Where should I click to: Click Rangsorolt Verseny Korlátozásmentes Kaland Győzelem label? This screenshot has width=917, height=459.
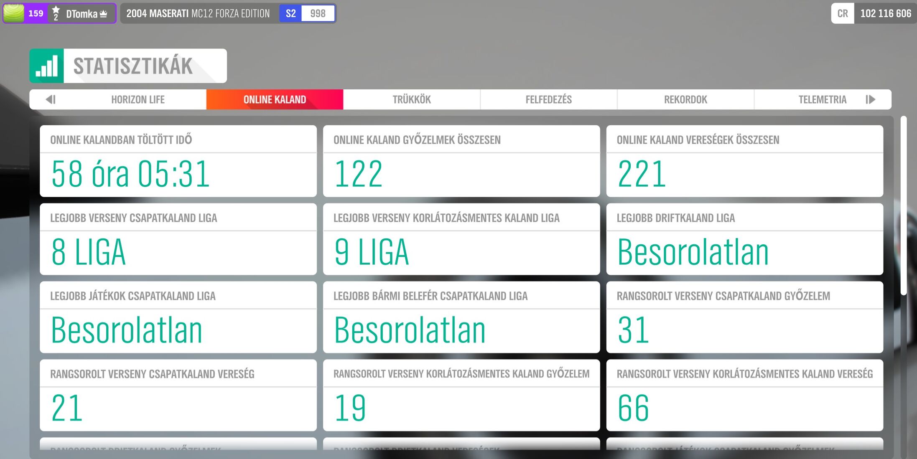(461, 374)
